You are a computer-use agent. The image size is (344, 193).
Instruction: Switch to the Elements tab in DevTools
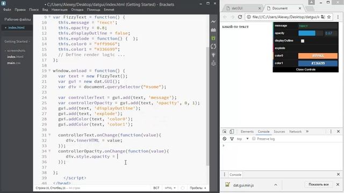[x=247, y=131]
